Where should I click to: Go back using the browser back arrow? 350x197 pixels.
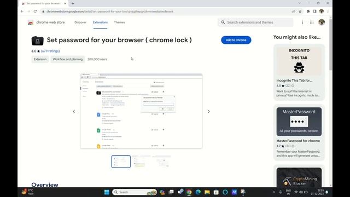tap(22, 11)
